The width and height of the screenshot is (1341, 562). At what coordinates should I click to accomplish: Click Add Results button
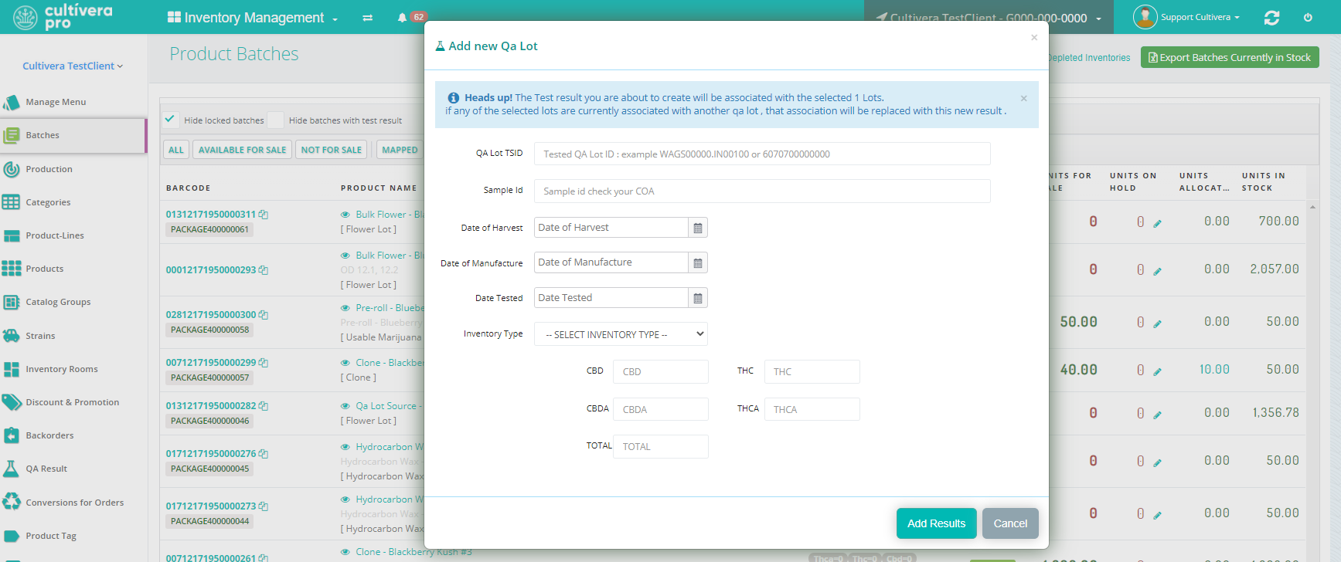tap(937, 523)
